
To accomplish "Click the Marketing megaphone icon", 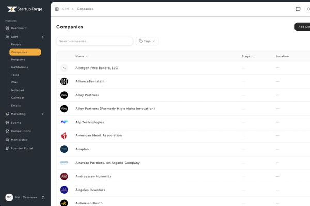I will click(x=7, y=114).
